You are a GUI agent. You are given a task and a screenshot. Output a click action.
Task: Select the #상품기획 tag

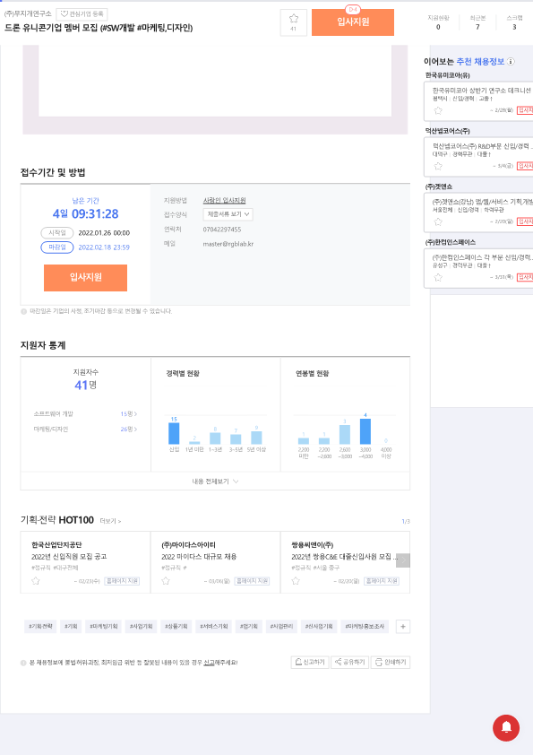pos(176,627)
